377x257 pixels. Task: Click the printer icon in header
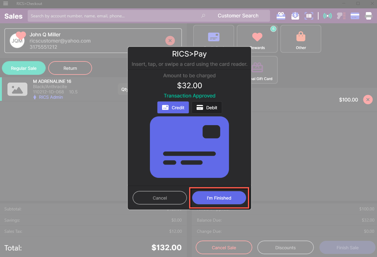369,16
